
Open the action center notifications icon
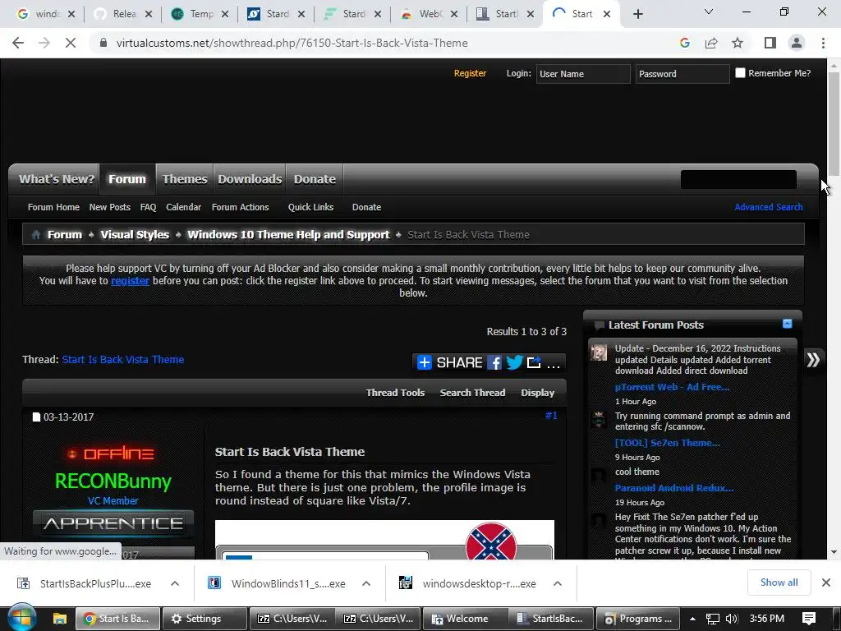point(809,619)
